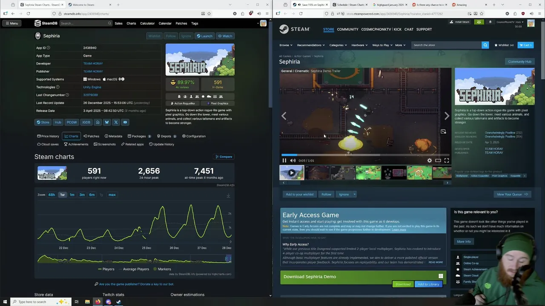The image size is (545, 306).
Task: Click the SteamDB logo
Action: (46, 23)
